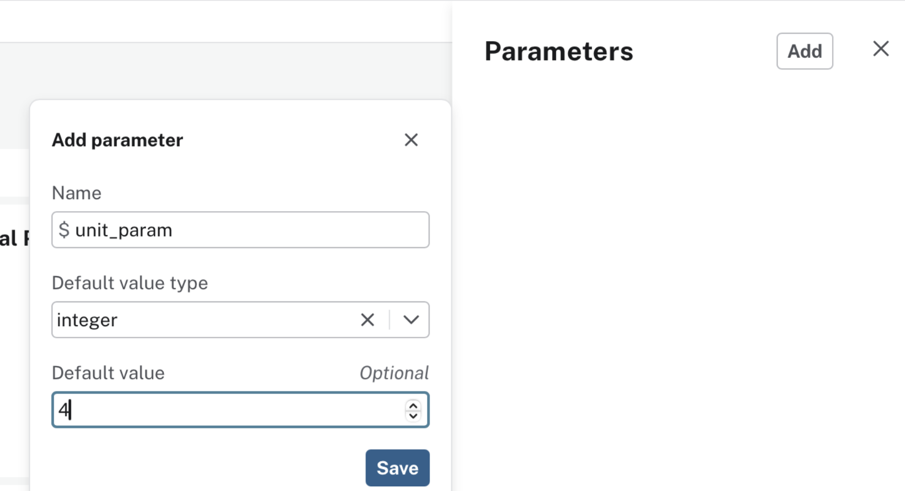The width and height of the screenshot is (905, 491).
Task: Click the Add parameter dialog title
Action: click(117, 140)
